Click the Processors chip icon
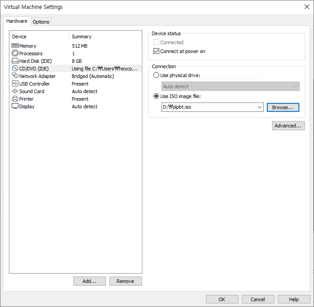Image resolution: width=314 pixels, height=307 pixels. click(15, 53)
